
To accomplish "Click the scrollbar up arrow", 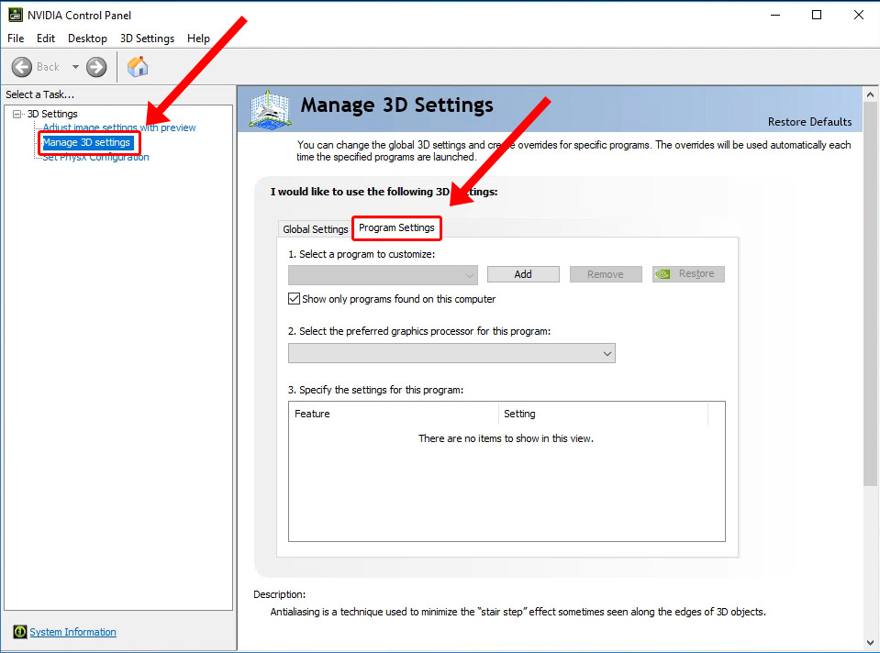I will [871, 94].
